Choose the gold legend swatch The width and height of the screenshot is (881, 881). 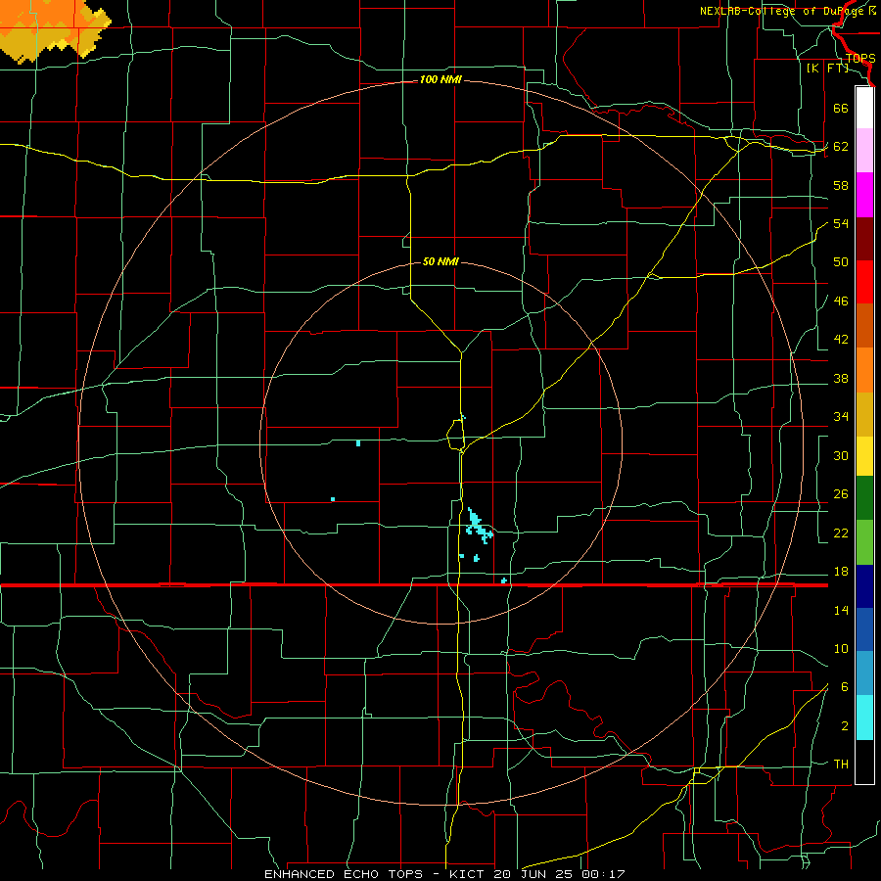click(x=864, y=415)
